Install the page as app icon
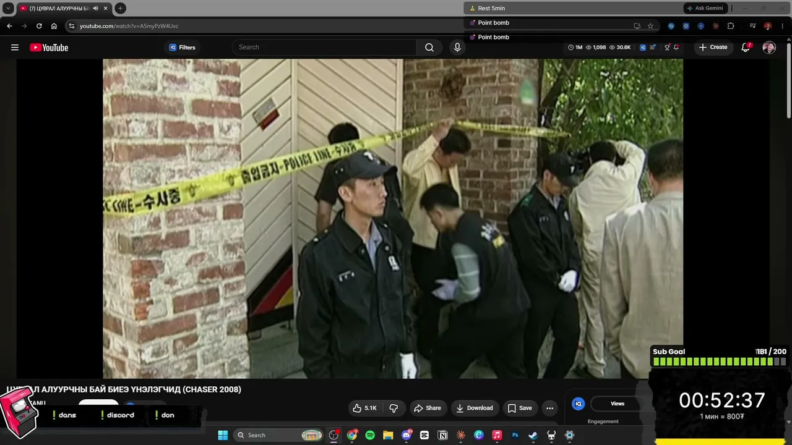Image resolution: width=792 pixels, height=445 pixels. coord(637,26)
